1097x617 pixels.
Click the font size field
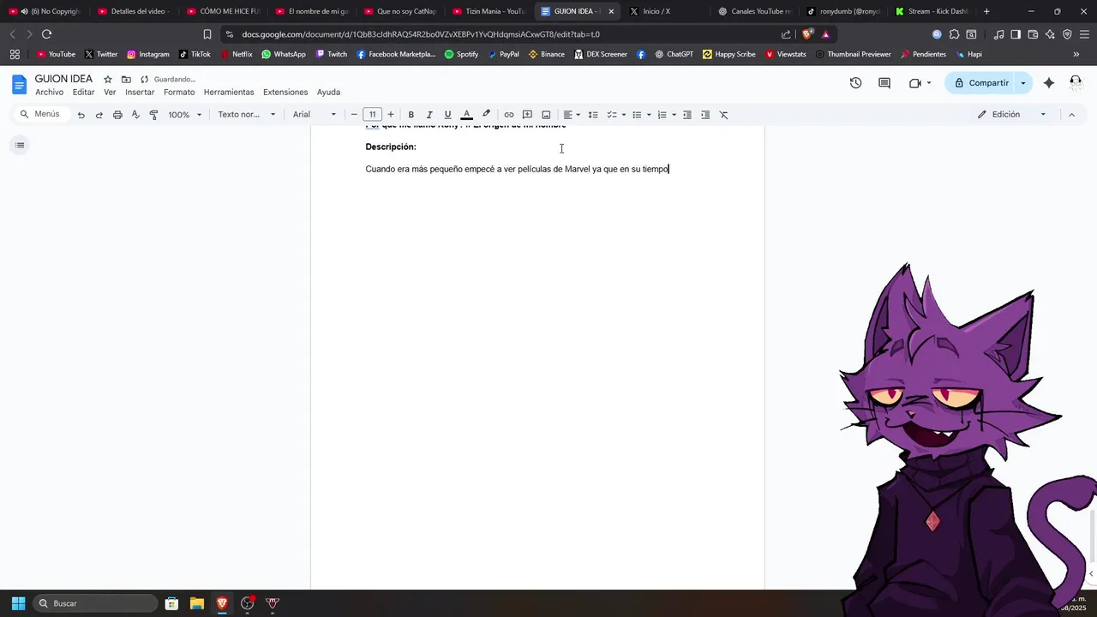click(x=373, y=115)
